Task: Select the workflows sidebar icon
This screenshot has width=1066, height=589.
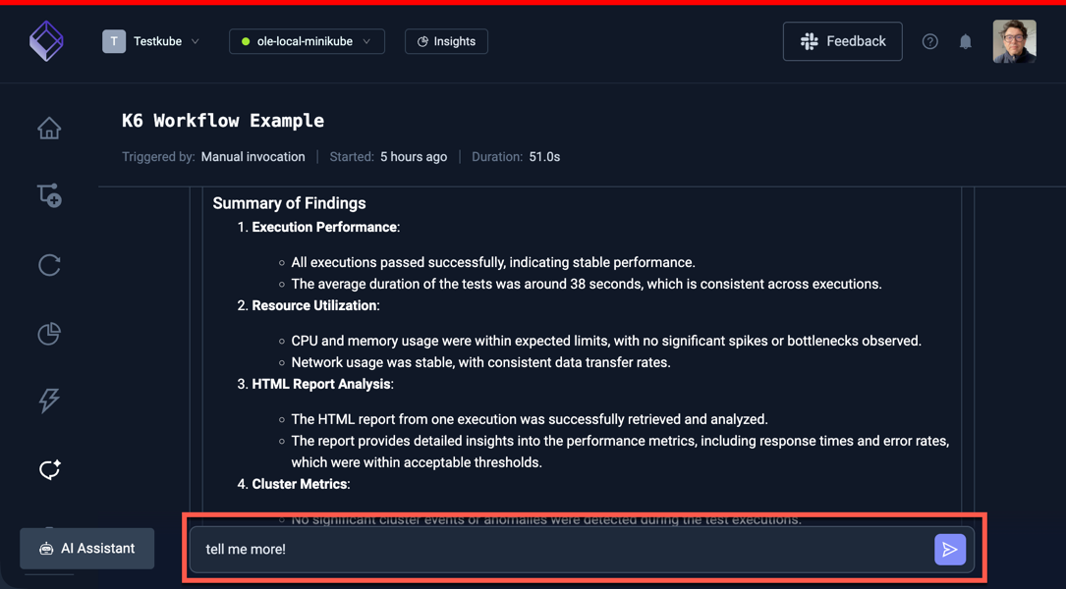Action: (x=49, y=194)
